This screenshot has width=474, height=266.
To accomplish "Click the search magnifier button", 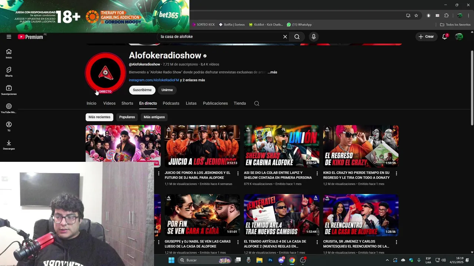I will 297,37.
